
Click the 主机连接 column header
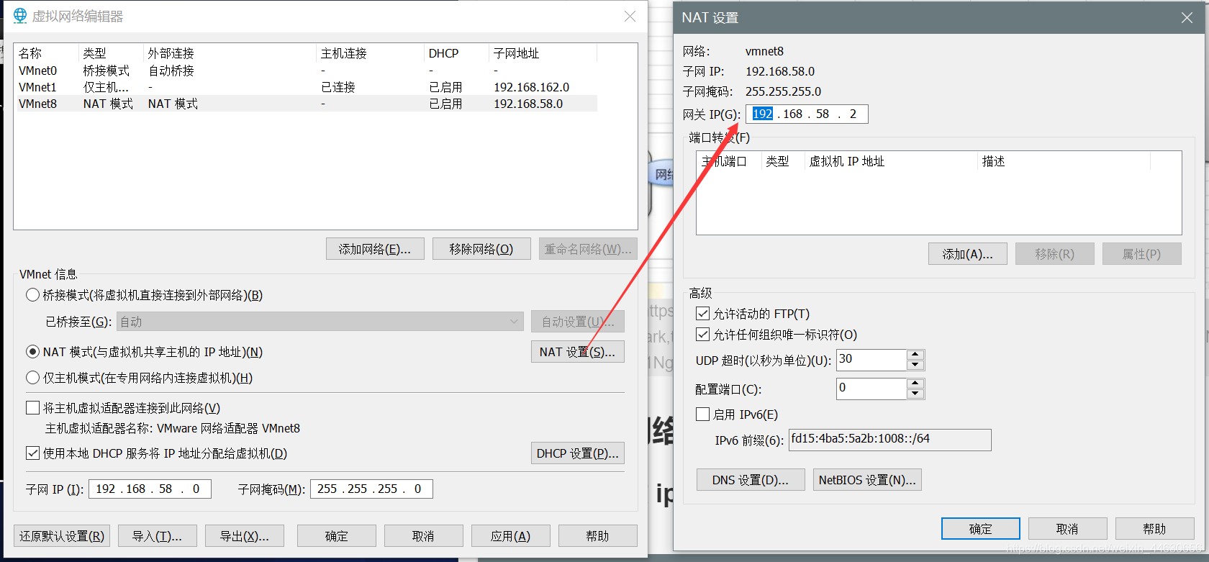370,53
